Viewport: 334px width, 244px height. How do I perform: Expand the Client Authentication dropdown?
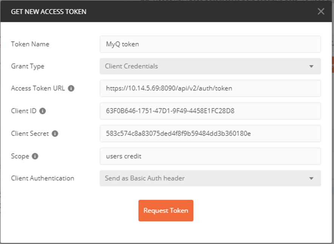click(x=210, y=178)
